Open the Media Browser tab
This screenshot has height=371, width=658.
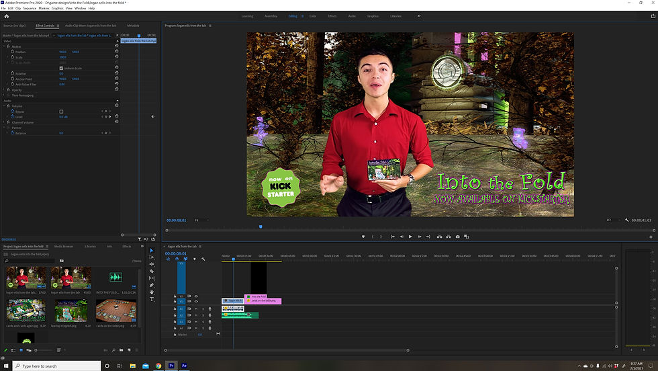[x=64, y=247]
